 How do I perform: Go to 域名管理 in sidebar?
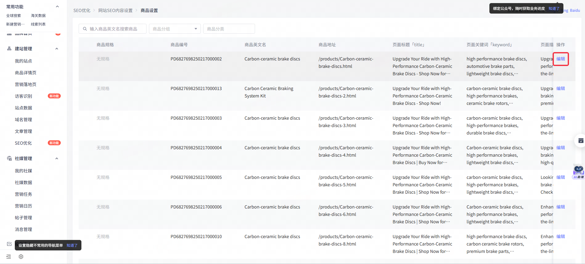[23, 120]
